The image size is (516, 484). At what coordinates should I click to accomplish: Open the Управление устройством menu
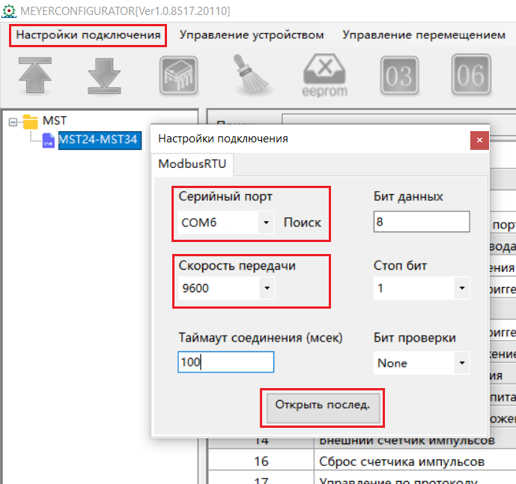click(252, 35)
